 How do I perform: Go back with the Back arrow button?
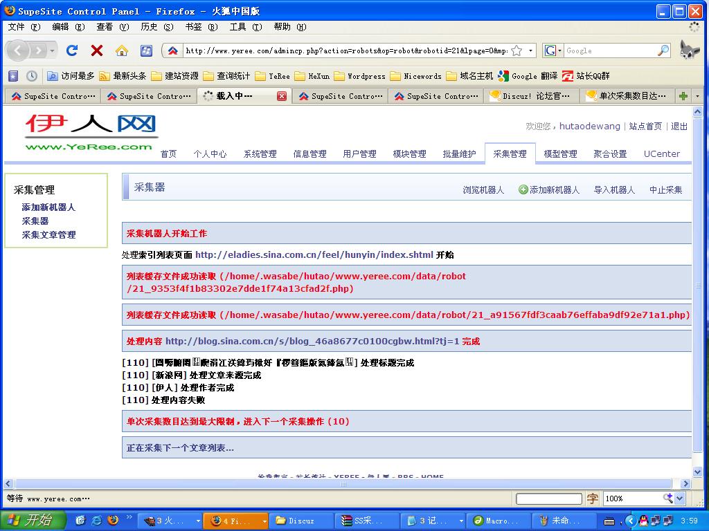point(17,50)
